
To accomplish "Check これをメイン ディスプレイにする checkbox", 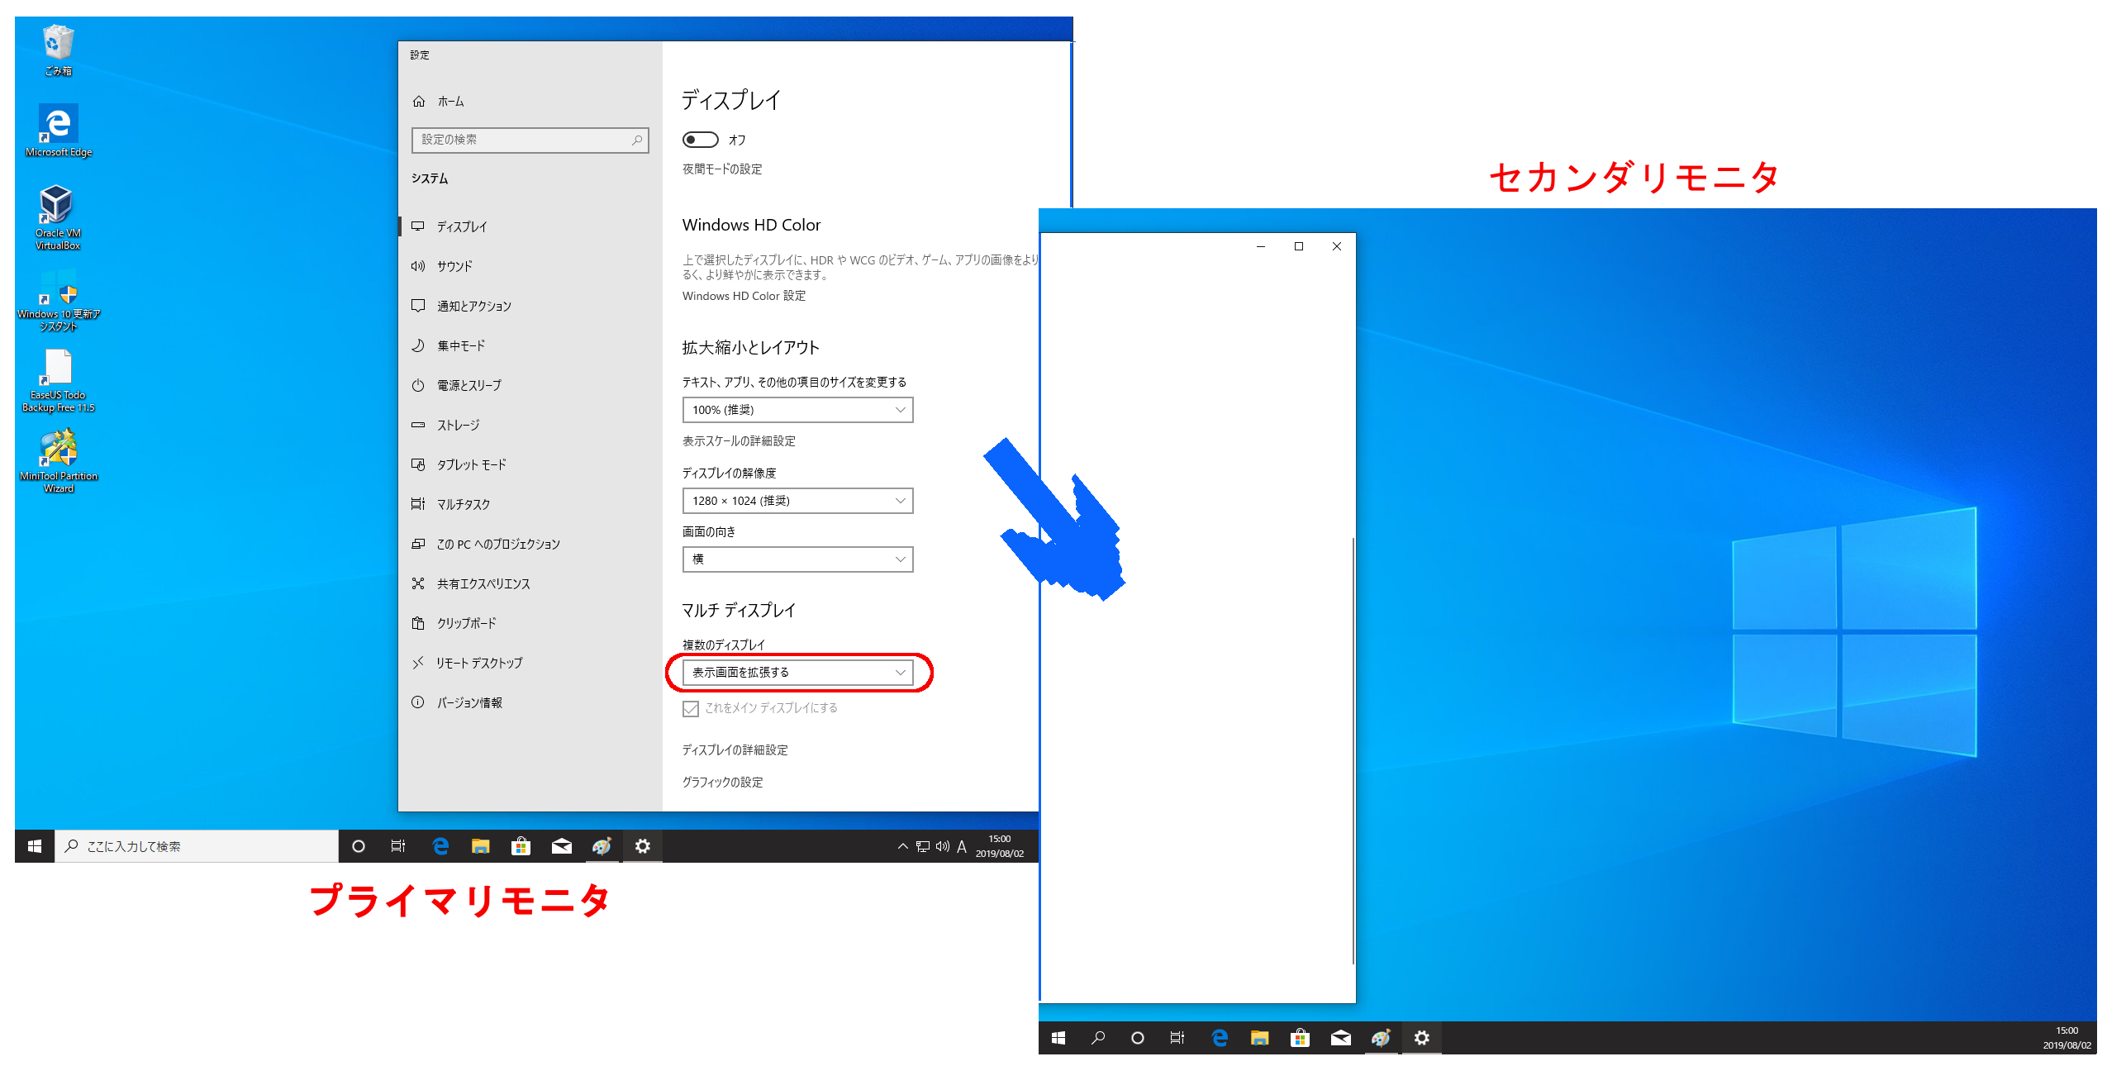I will coord(691,709).
